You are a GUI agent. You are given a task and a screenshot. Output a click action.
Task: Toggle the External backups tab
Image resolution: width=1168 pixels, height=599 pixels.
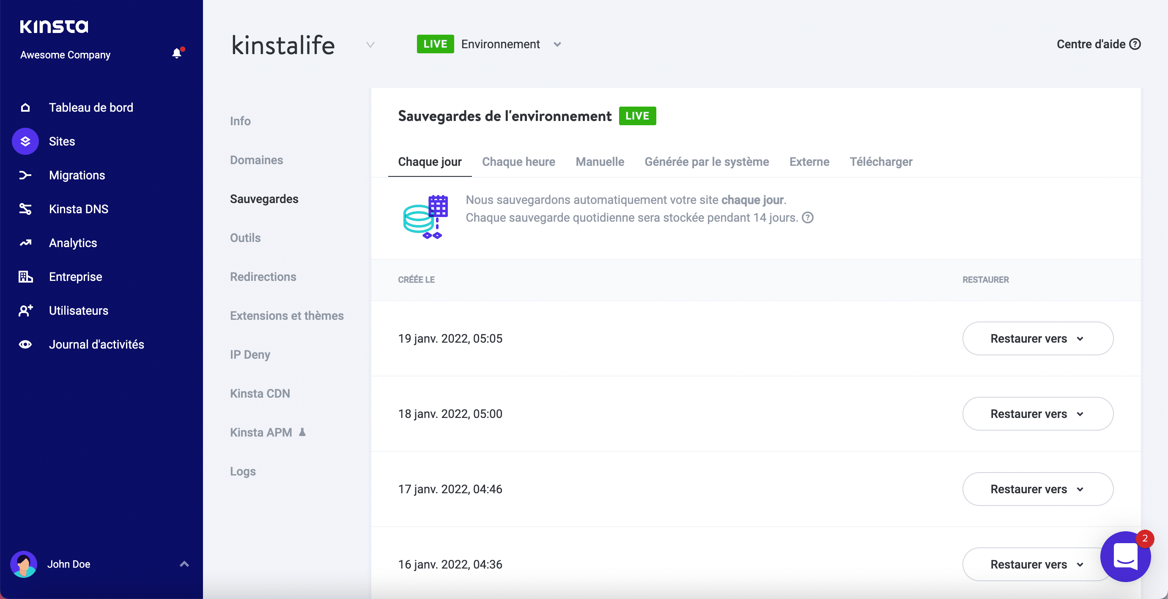point(809,161)
